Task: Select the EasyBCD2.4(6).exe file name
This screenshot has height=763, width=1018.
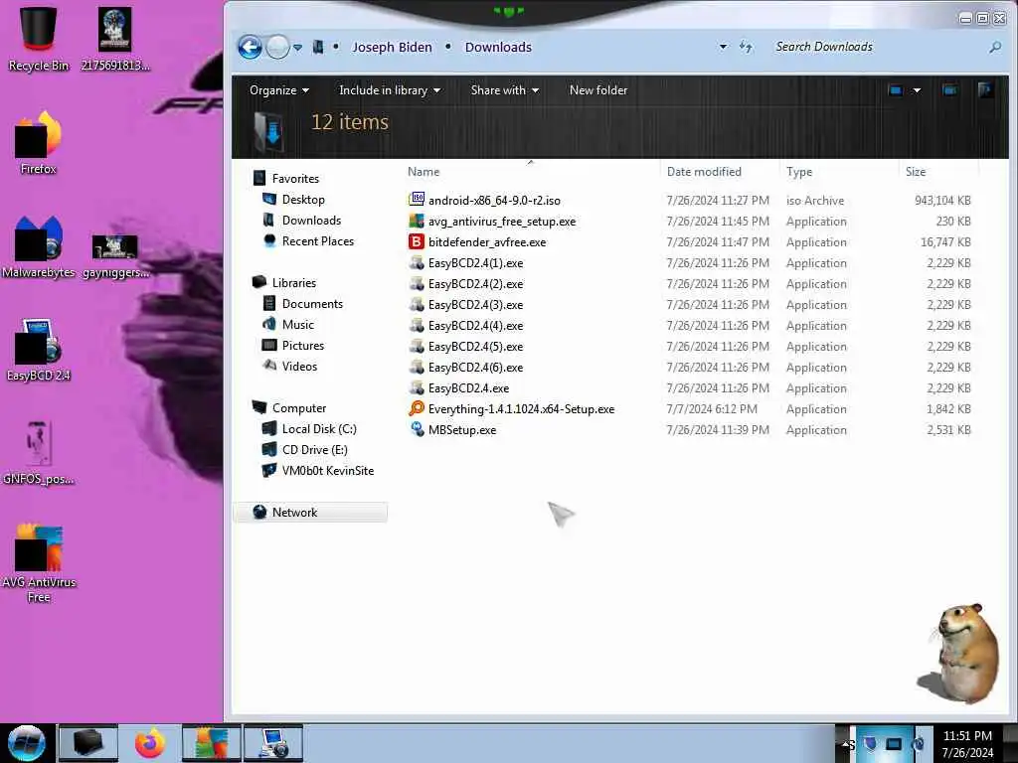Action: 475,367
